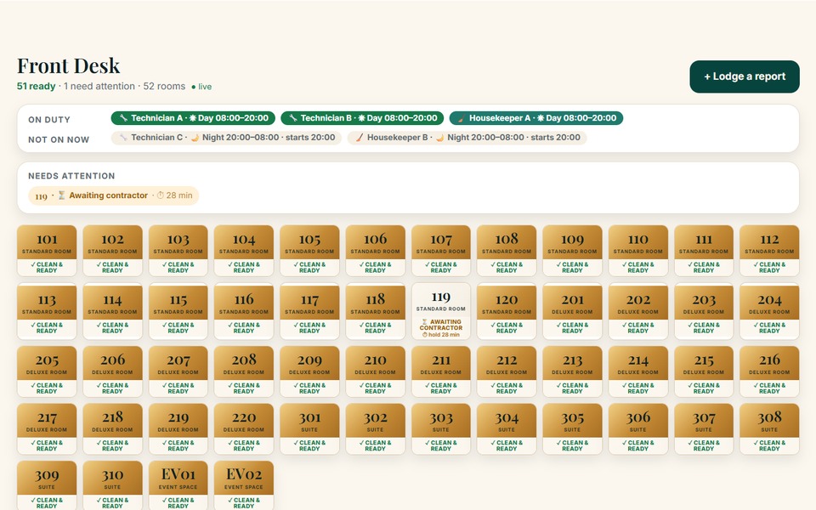Click the "52 rooms" count text
Screen dimensions: 816x510
[x=164, y=87]
